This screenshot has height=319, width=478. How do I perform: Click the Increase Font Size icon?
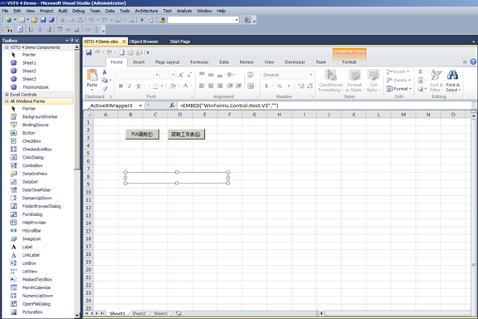[181, 75]
